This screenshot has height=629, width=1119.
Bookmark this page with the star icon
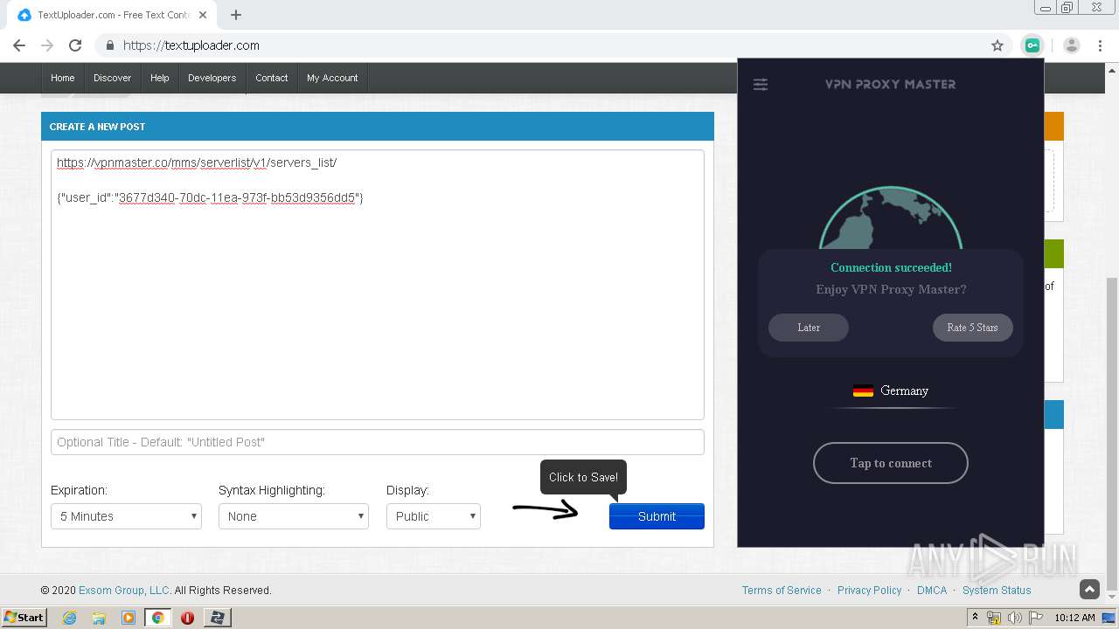click(x=997, y=45)
